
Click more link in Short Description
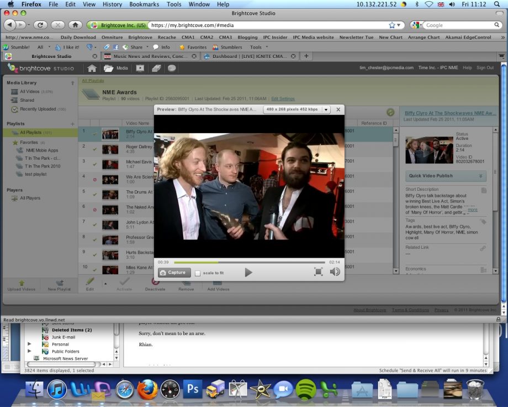(473, 210)
